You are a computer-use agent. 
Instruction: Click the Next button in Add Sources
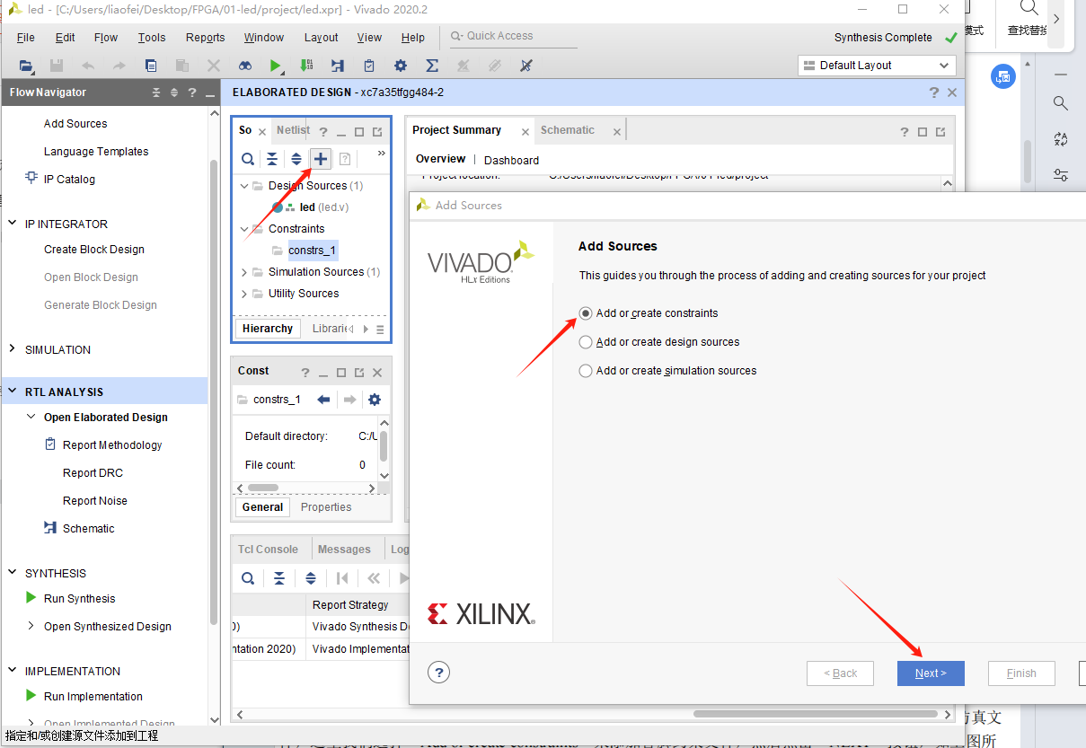coord(931,673)
